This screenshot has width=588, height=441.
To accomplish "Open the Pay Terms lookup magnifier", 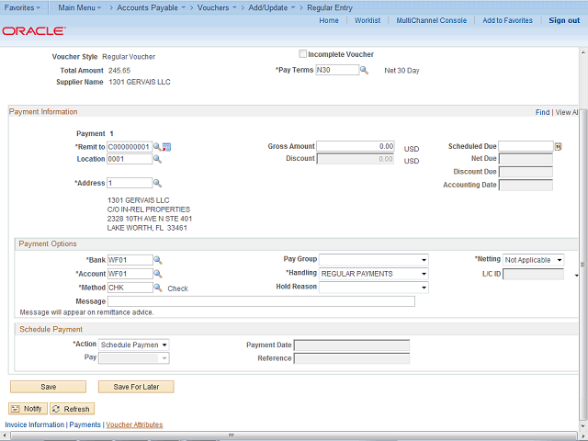I will click(364, 70).
